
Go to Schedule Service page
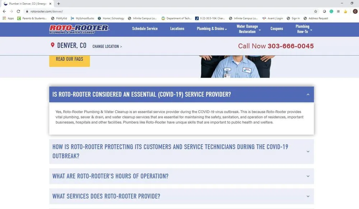145,29
